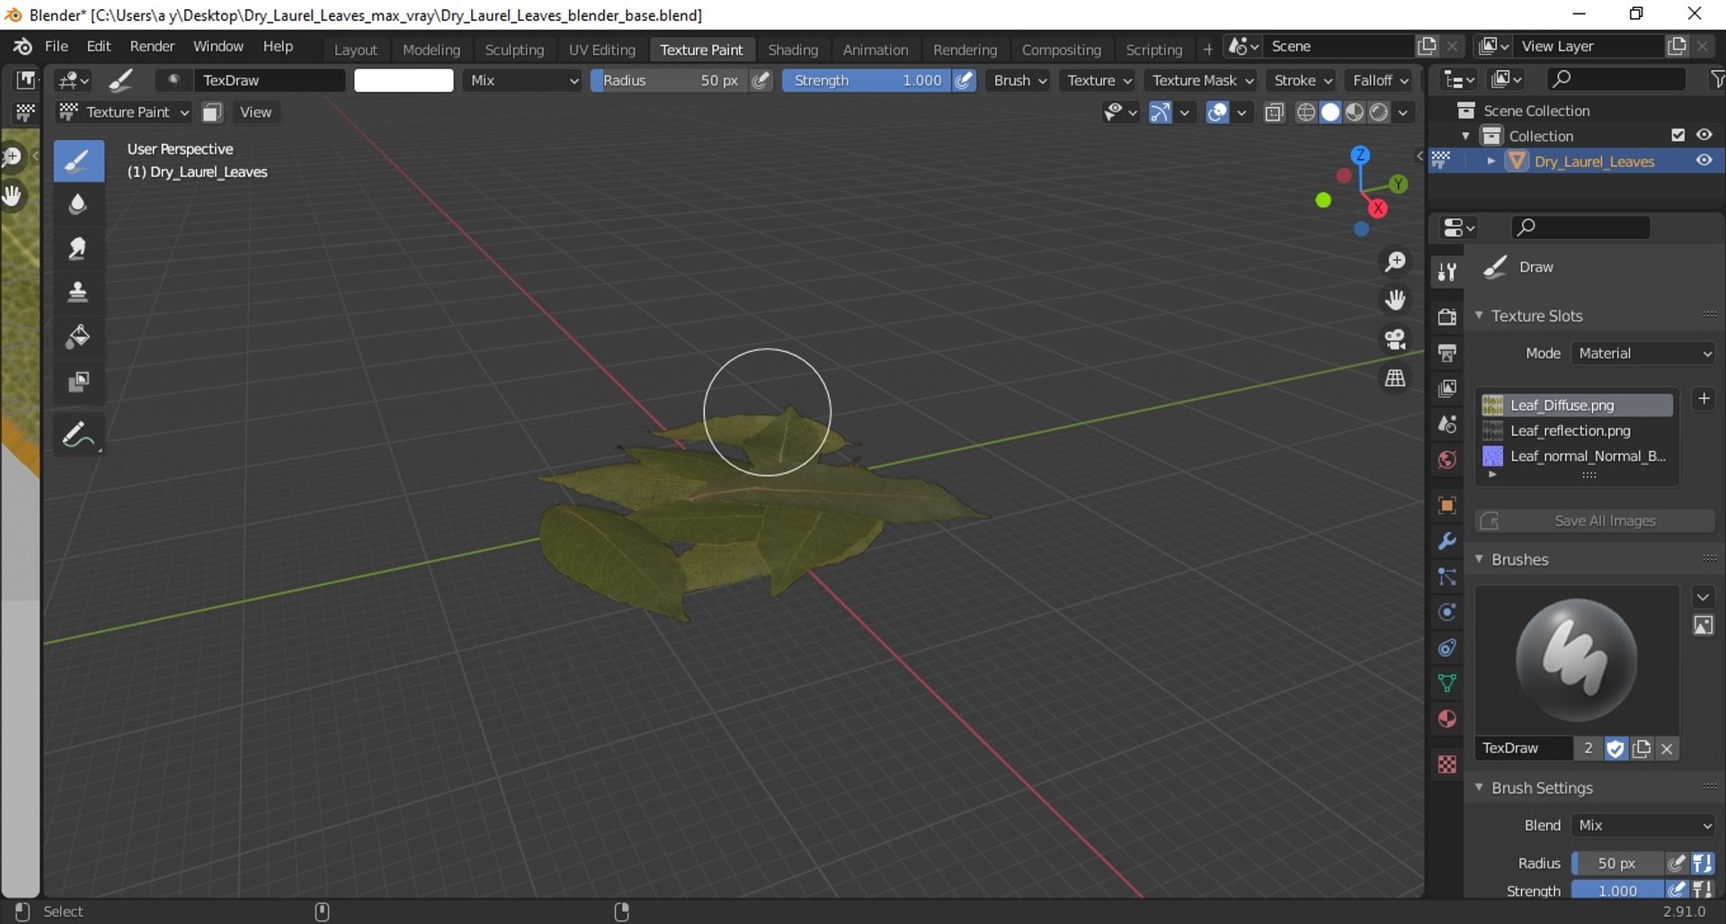This screenshot has width=1726, height=924.
Task: Select the Annotate tool
Action: click(78, 435)
